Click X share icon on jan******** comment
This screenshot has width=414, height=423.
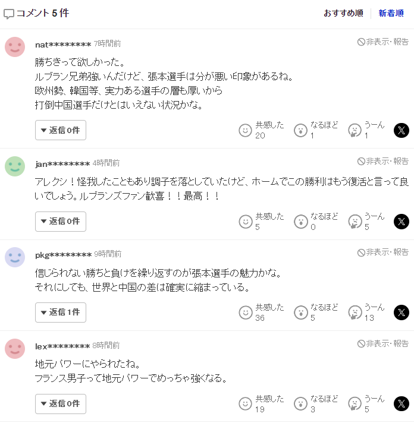pyautogui.click(x=402, y=222)
